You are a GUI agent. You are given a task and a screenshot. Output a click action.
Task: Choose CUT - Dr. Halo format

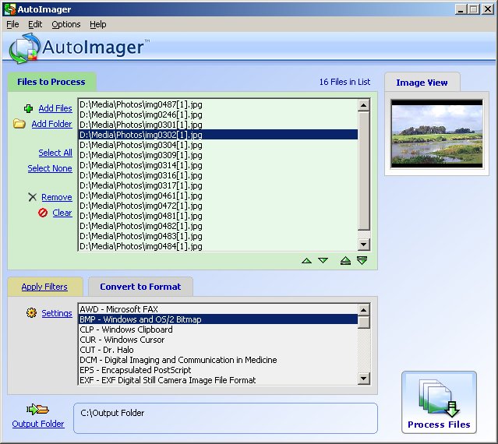coord(218,350)
